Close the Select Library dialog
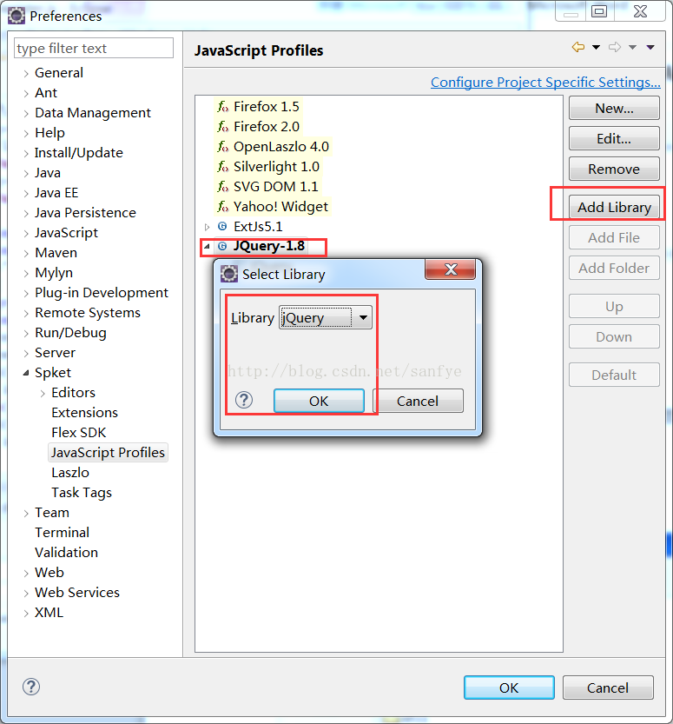673x724 pixels. coord(450,269)
